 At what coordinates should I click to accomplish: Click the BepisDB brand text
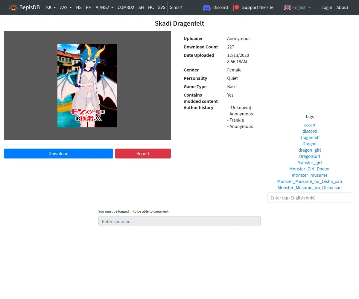click(x=30, y=7)
